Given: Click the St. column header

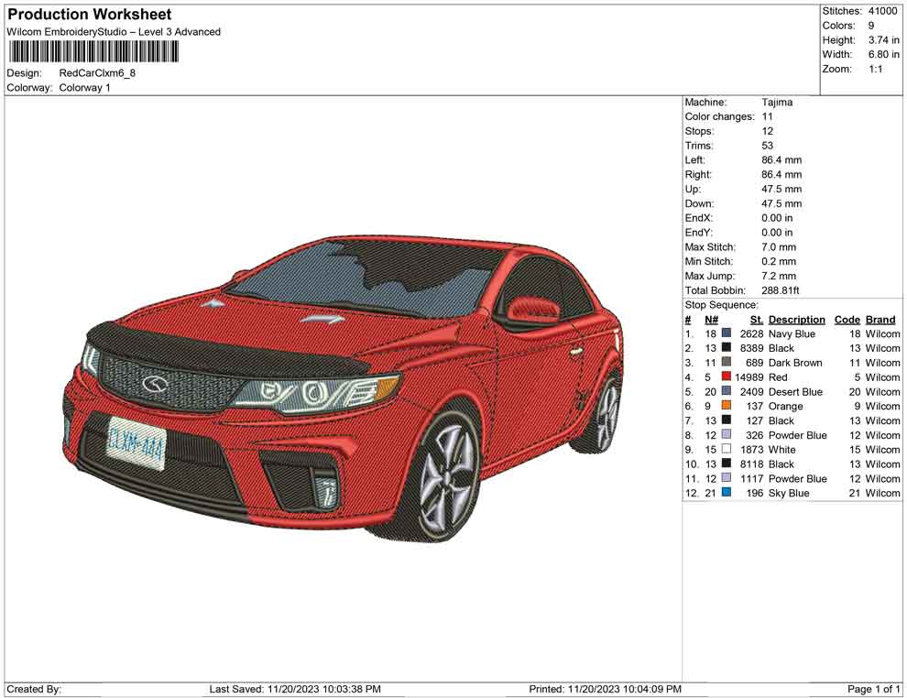Looking at the screenshot, I should [x=756, y=320].
